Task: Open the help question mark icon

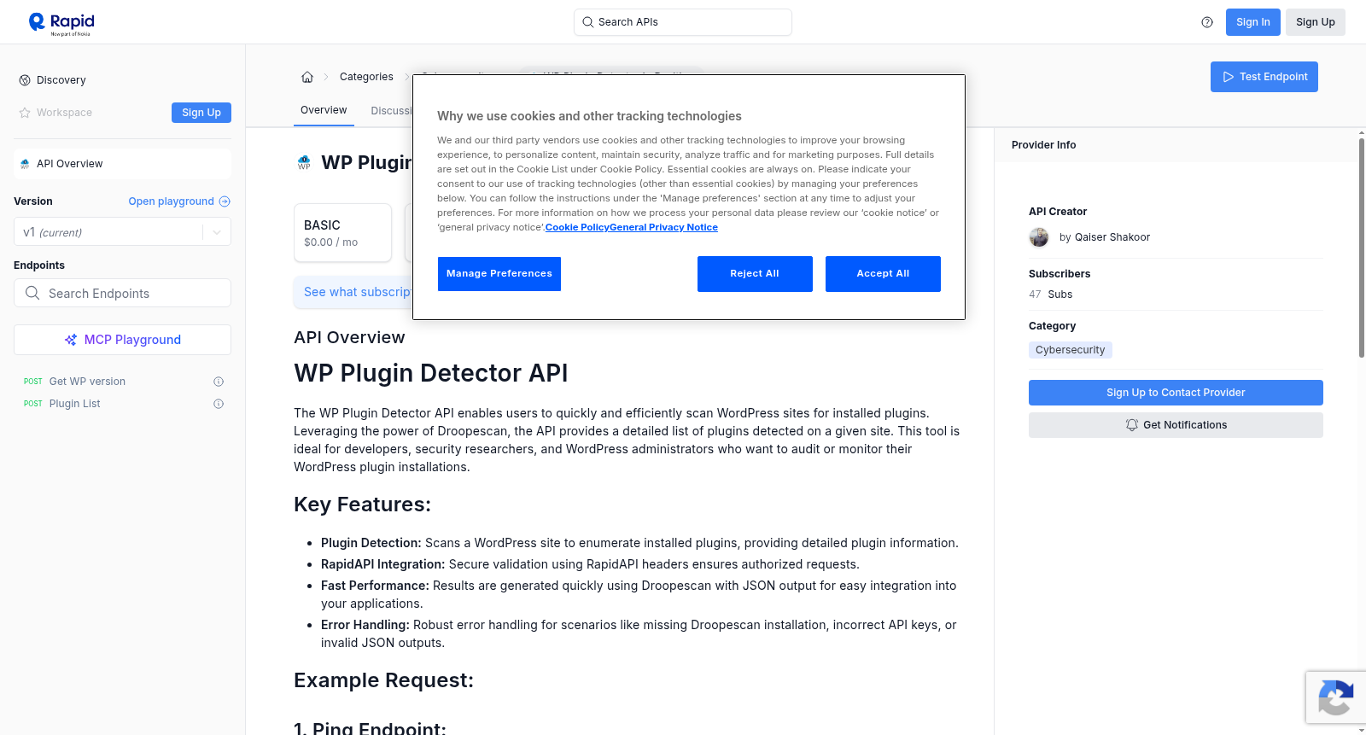Action: click(1207, 22)
